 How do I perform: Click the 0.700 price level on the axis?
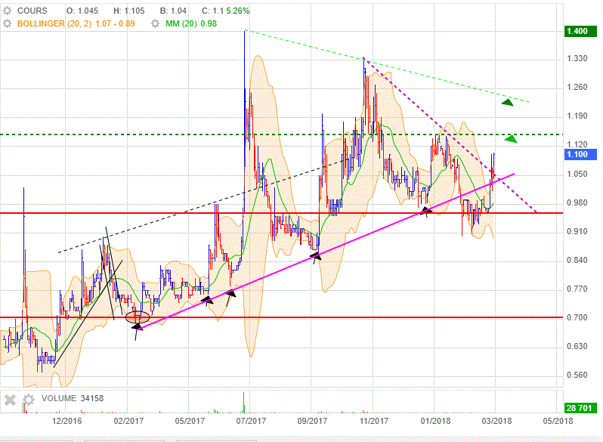tap(577, 318)
